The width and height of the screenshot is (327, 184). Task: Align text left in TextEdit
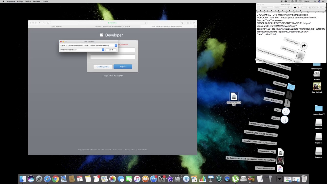tap(310, 8)
